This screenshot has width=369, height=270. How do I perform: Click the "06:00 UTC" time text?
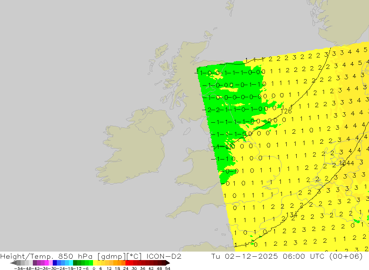304,256
